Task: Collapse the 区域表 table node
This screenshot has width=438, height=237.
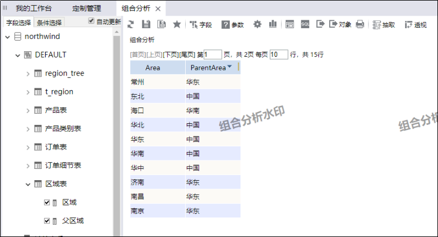Action: pos(28,184)
